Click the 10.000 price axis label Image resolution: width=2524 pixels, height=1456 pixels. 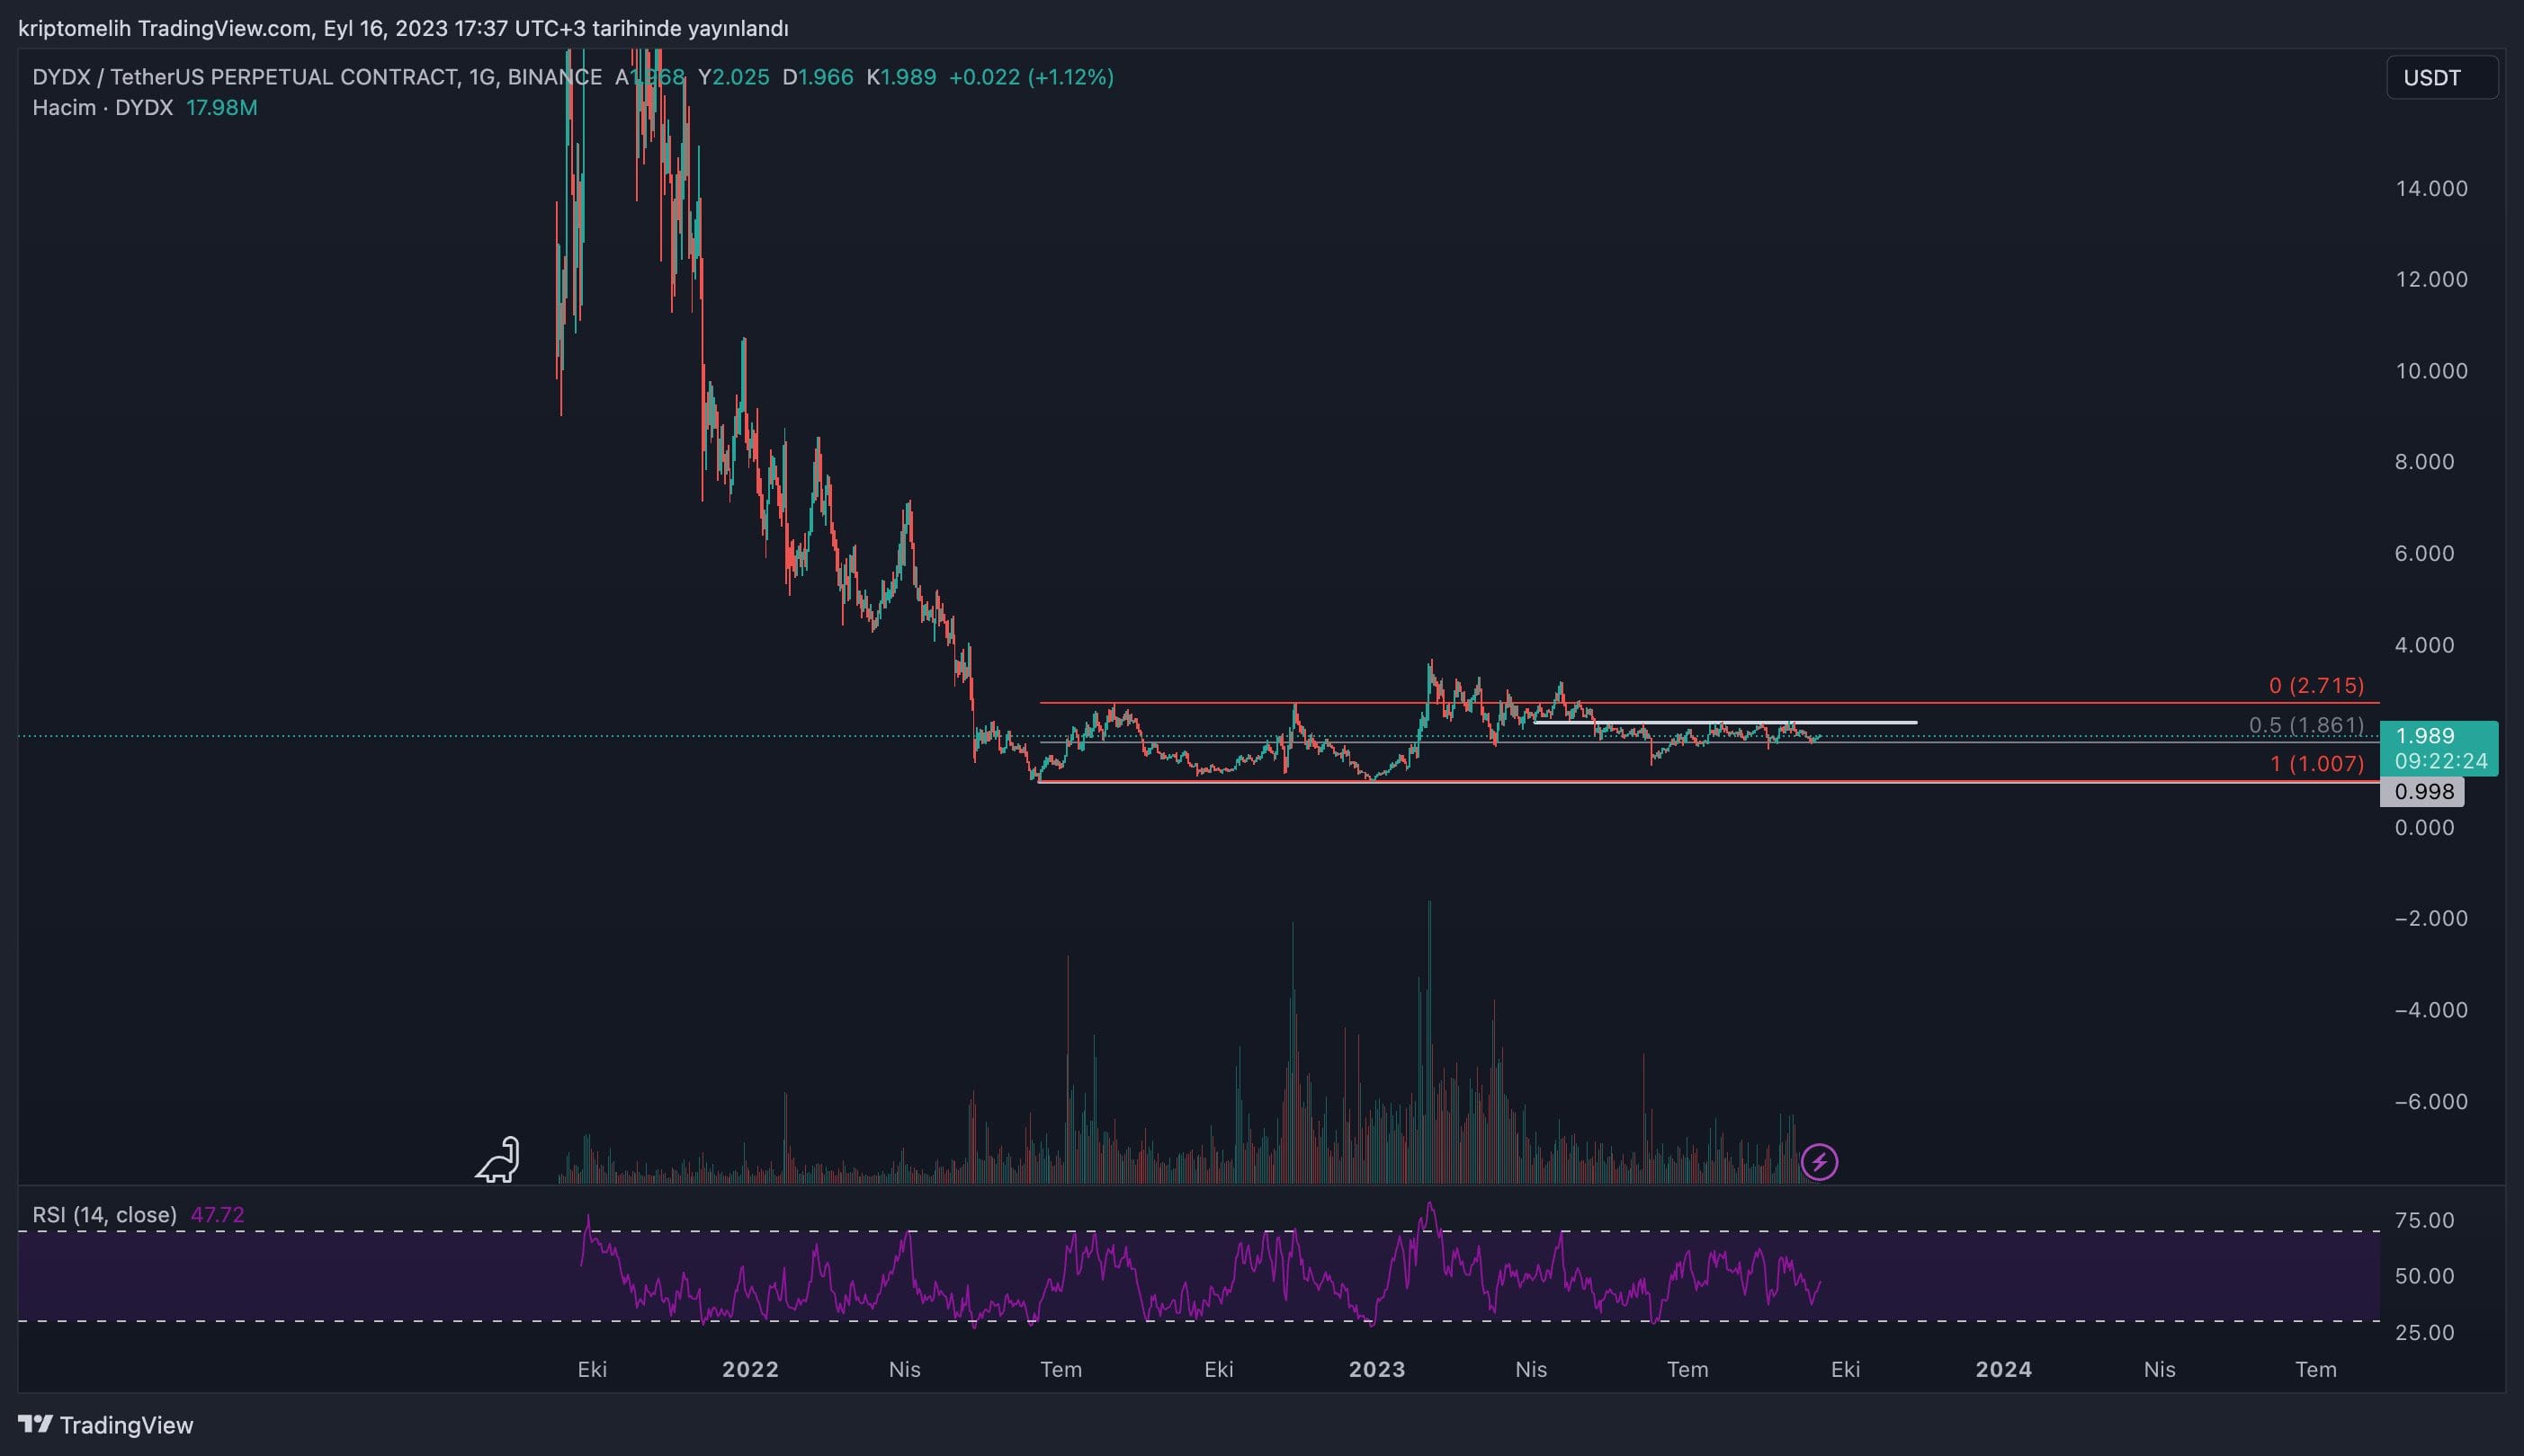pyautogui.click(x=2431, y=371)
